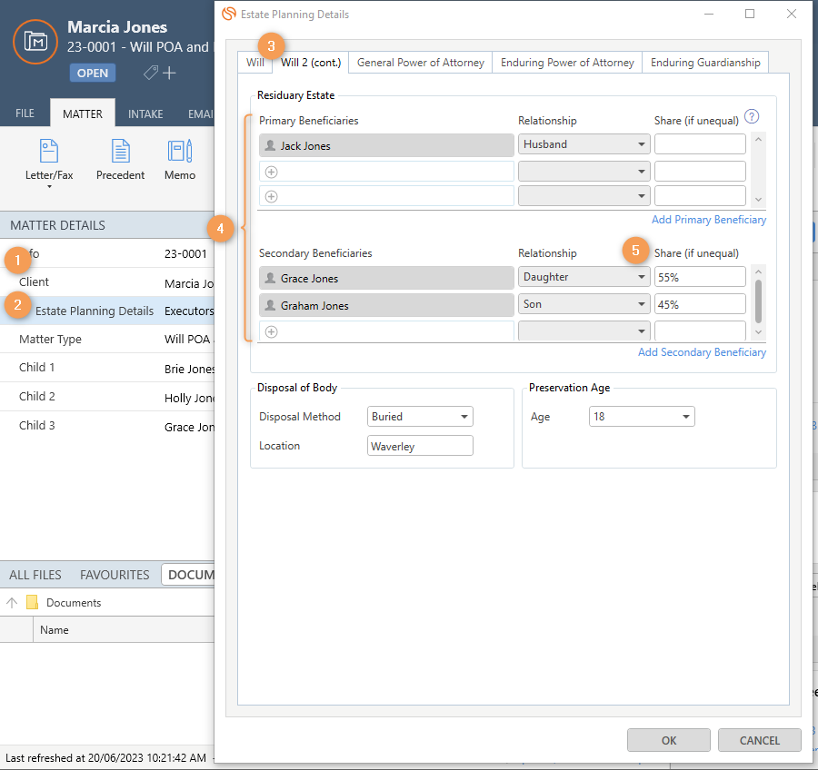Click the Add Secondary Beneficiary link
818x770 pixels.
pyautogui.click(x=702, y=352)
